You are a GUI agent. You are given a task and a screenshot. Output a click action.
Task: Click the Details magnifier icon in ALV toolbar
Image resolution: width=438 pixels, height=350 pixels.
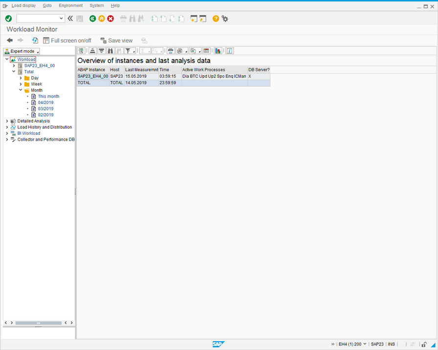coord(81,51)
